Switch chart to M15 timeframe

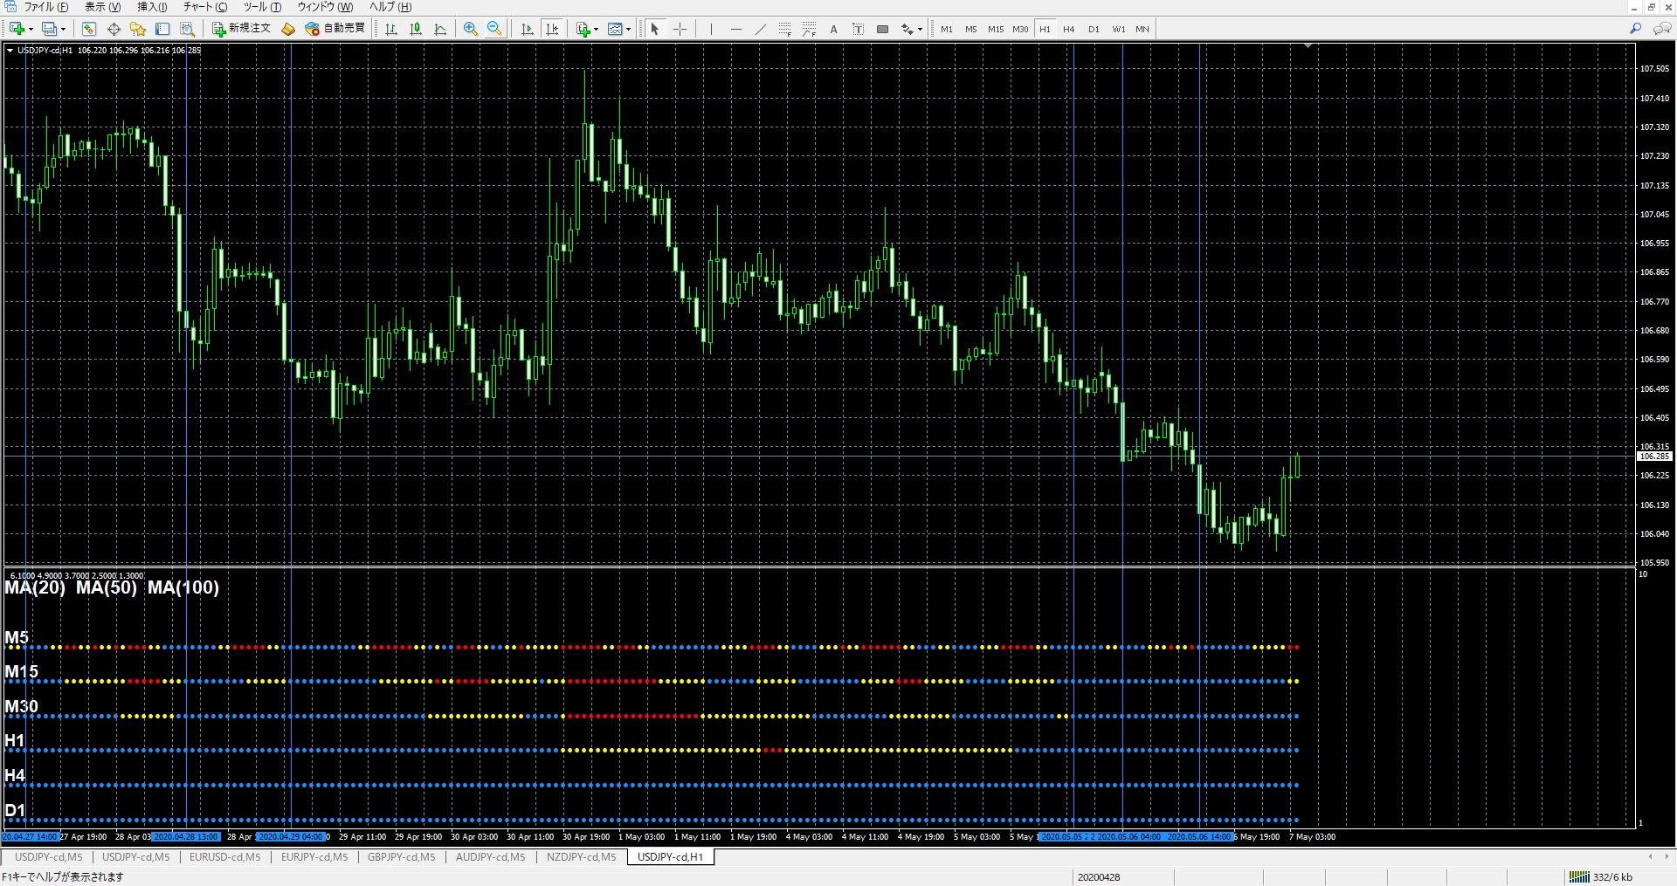tap(996, 29)
